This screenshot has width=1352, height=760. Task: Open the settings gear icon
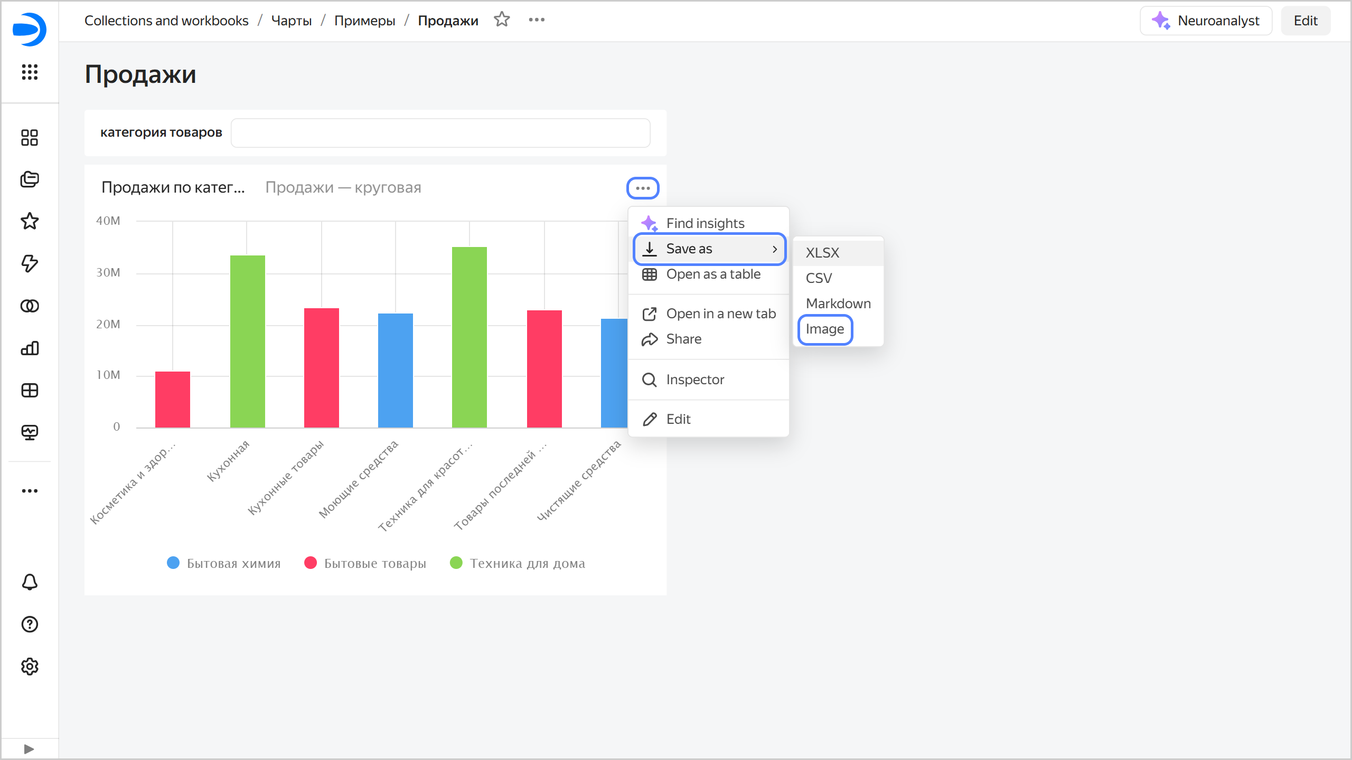pos(30,667)
